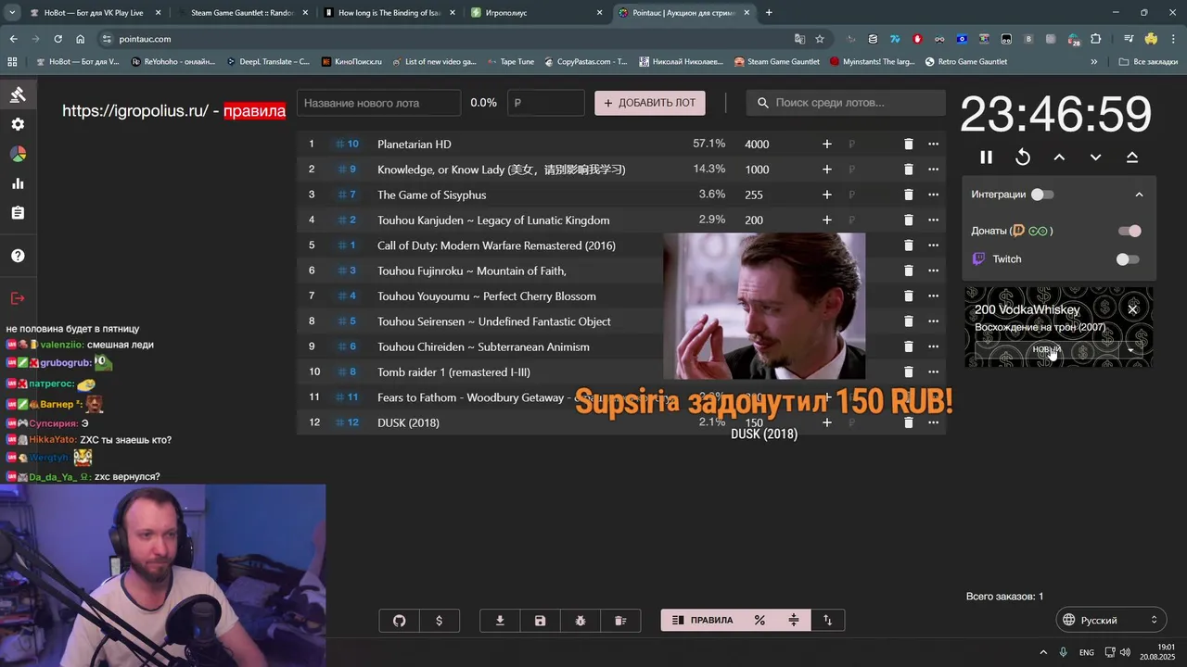Open more options for Touhou Chireiden
Screen dimensions: 1187x667
pos(934,346)
